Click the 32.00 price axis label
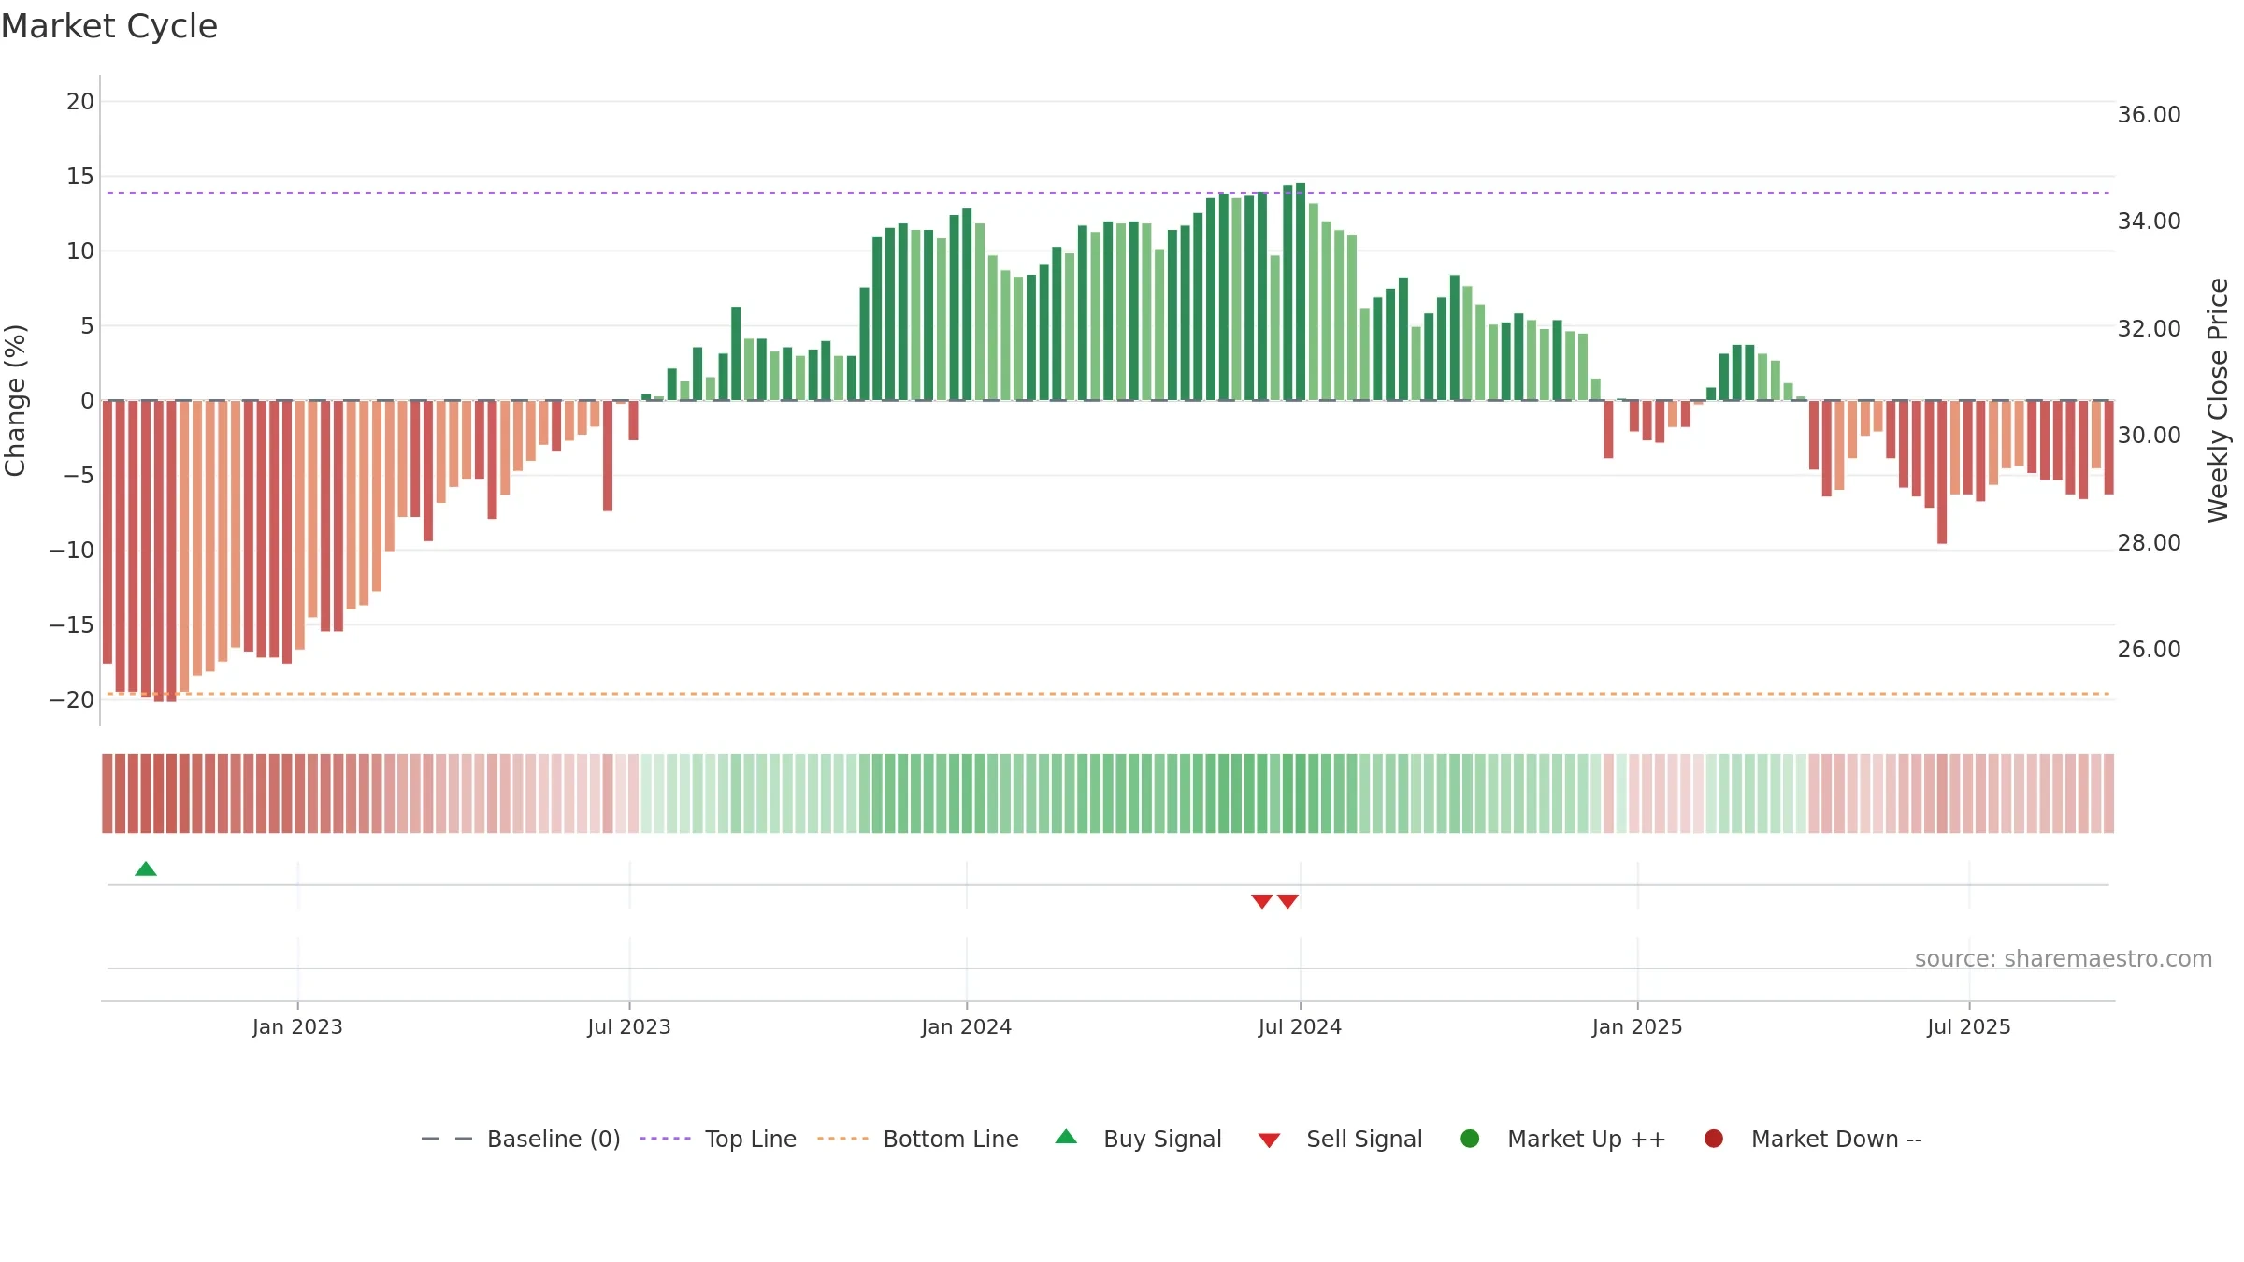Screen dimensions: 2244x1262 coord(2149,329)
